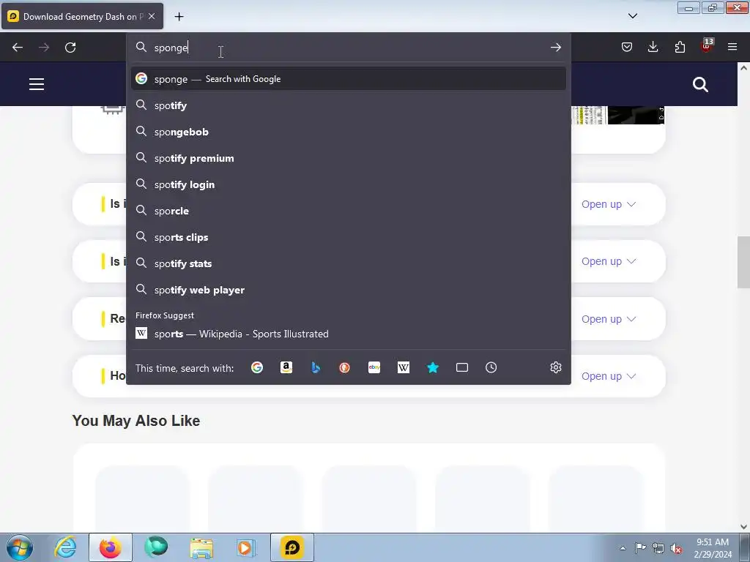This screenshot has width=750, height=562.
Task: Open the list all tabs chevron
Action: tap(632, 16)
